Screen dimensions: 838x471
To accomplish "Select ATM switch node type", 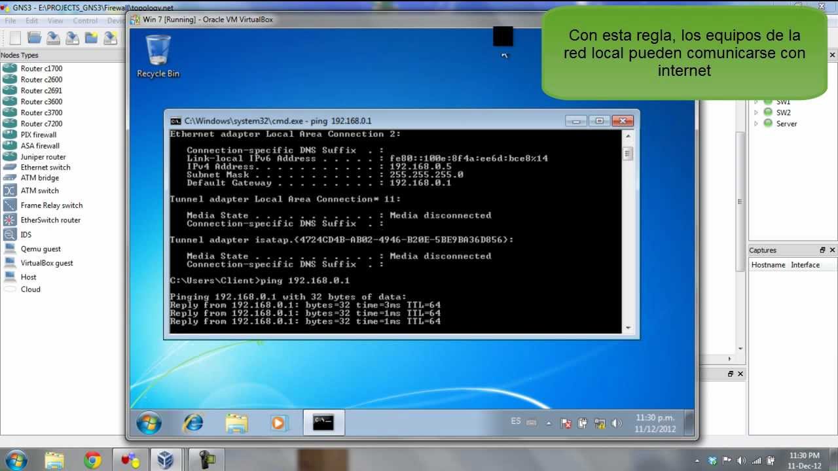I will coord(39,190).
